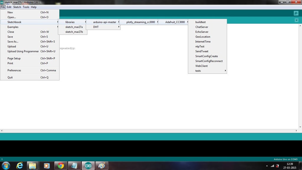Open the EchoServer example
Image resolution: width=302 pixels, height=170 pixels.
tap(207, 32)
